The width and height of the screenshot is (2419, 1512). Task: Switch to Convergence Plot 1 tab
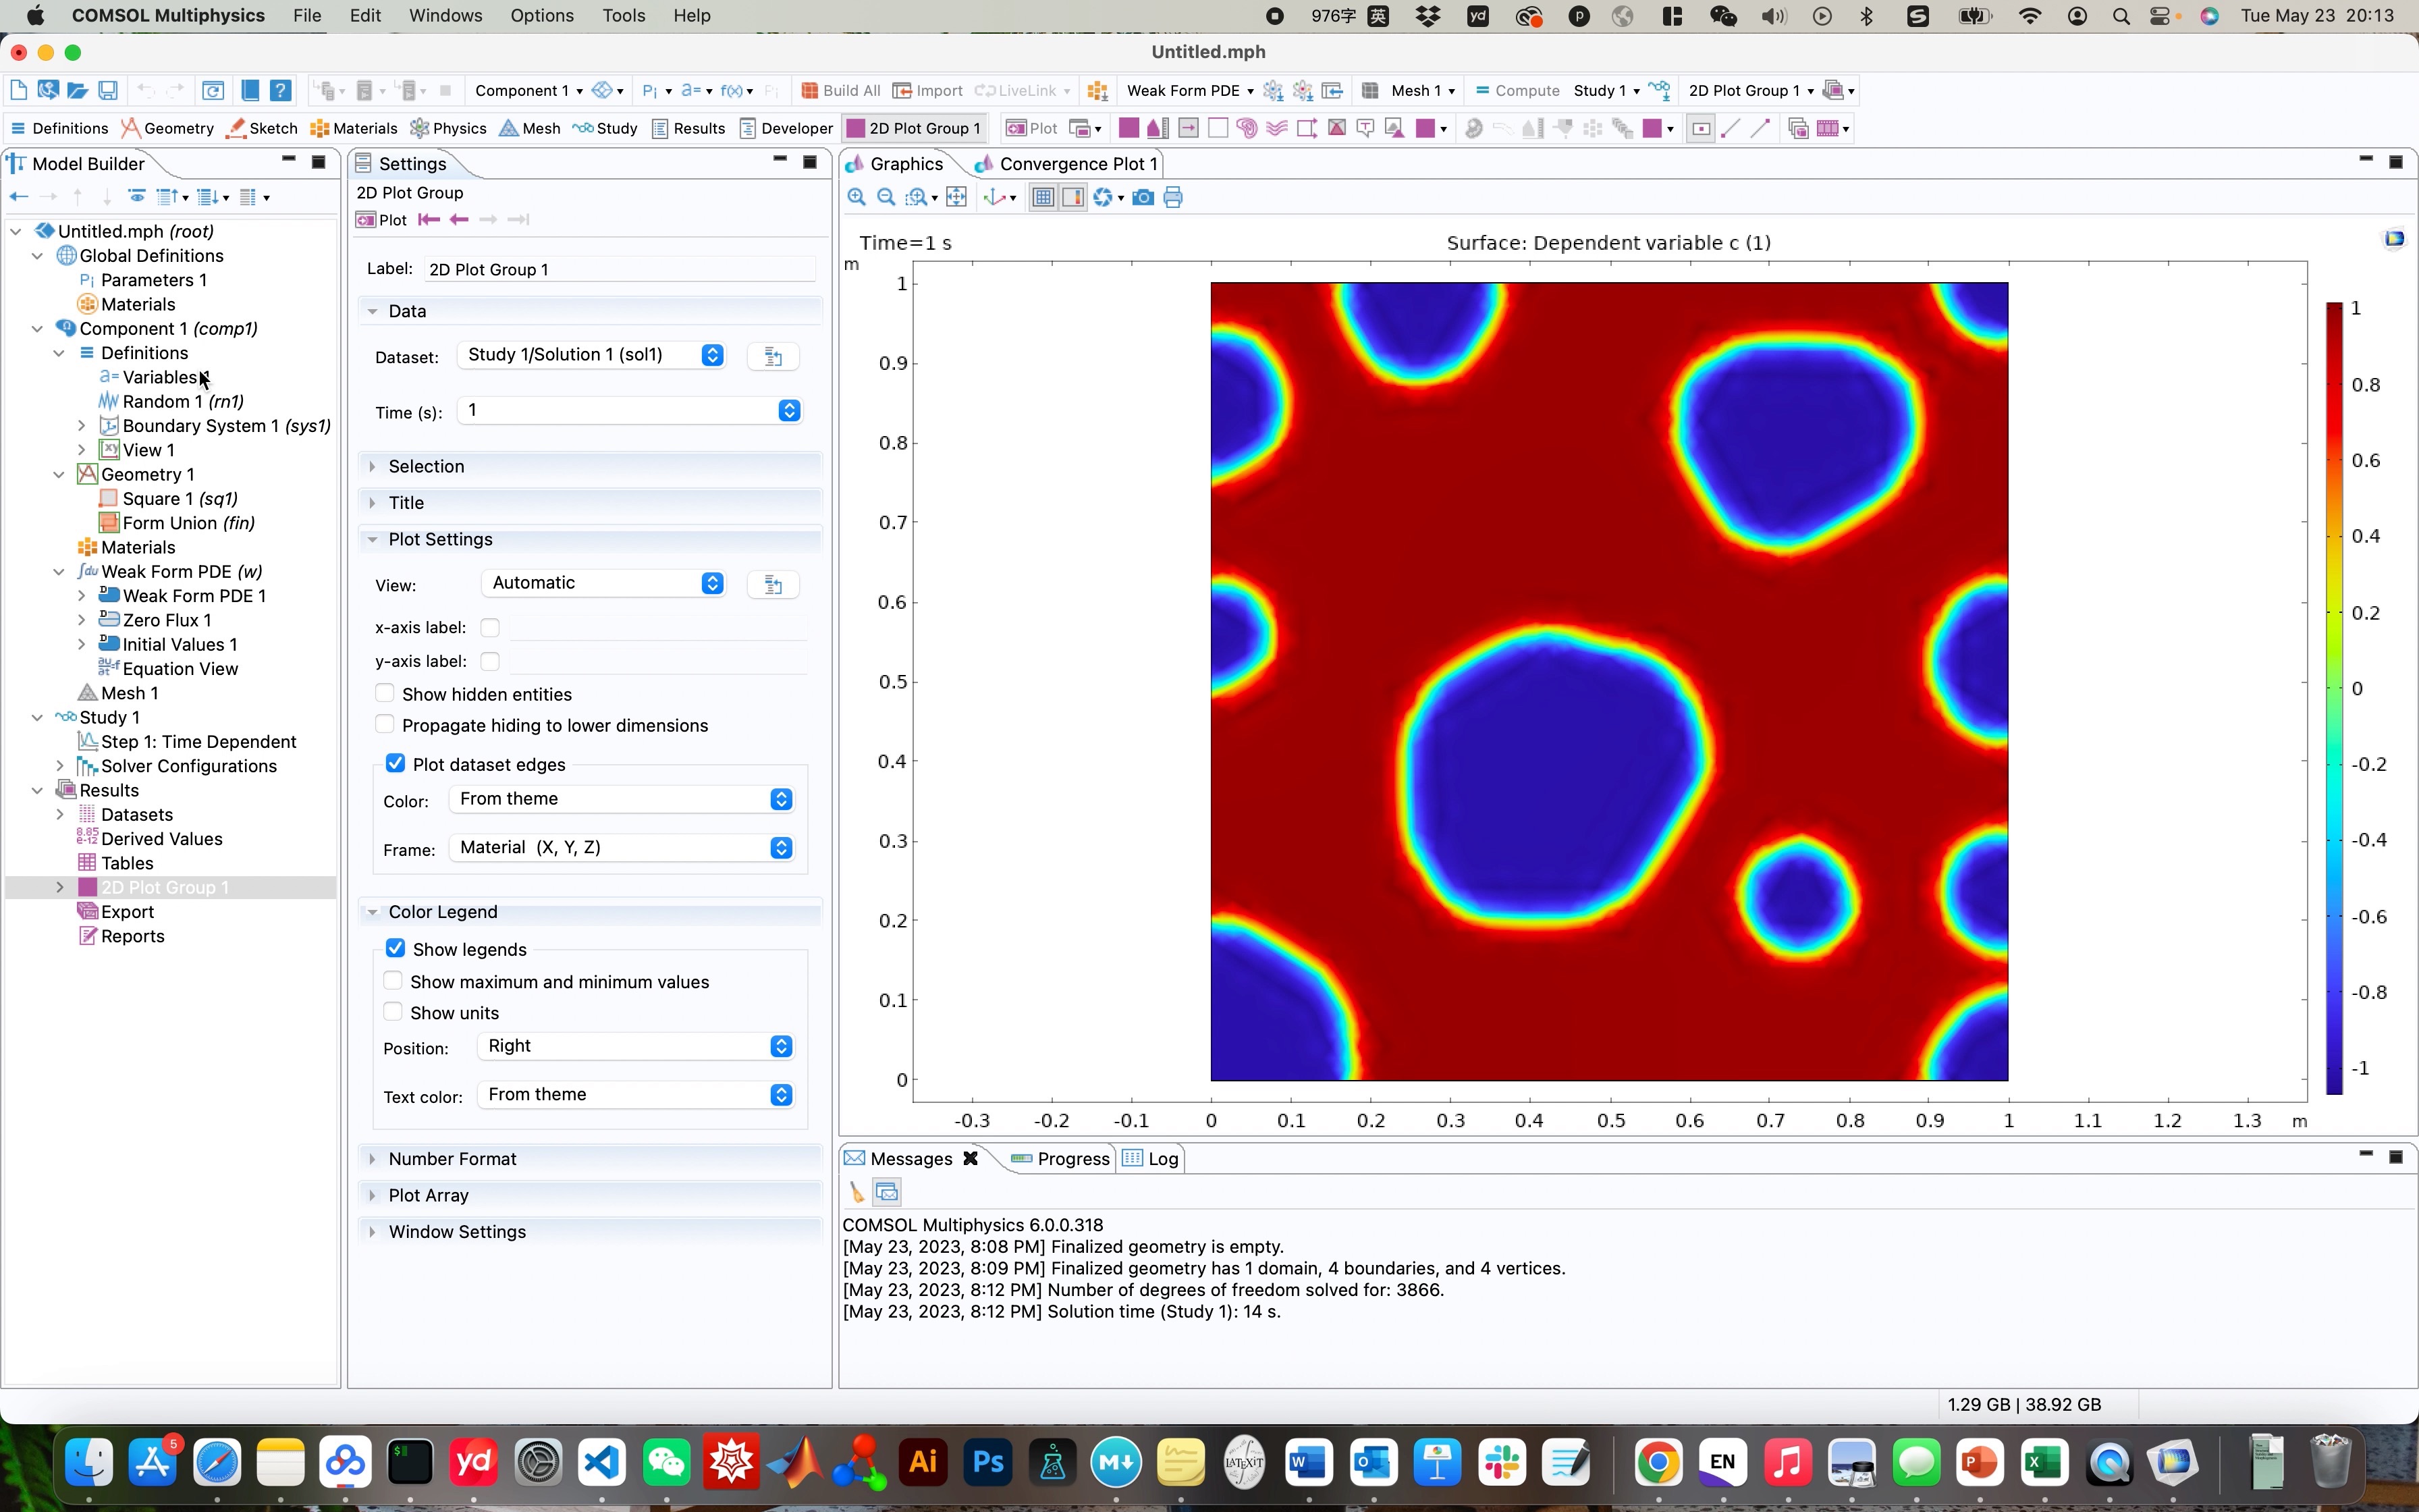pyautogui.click(x=1077, y=164)
